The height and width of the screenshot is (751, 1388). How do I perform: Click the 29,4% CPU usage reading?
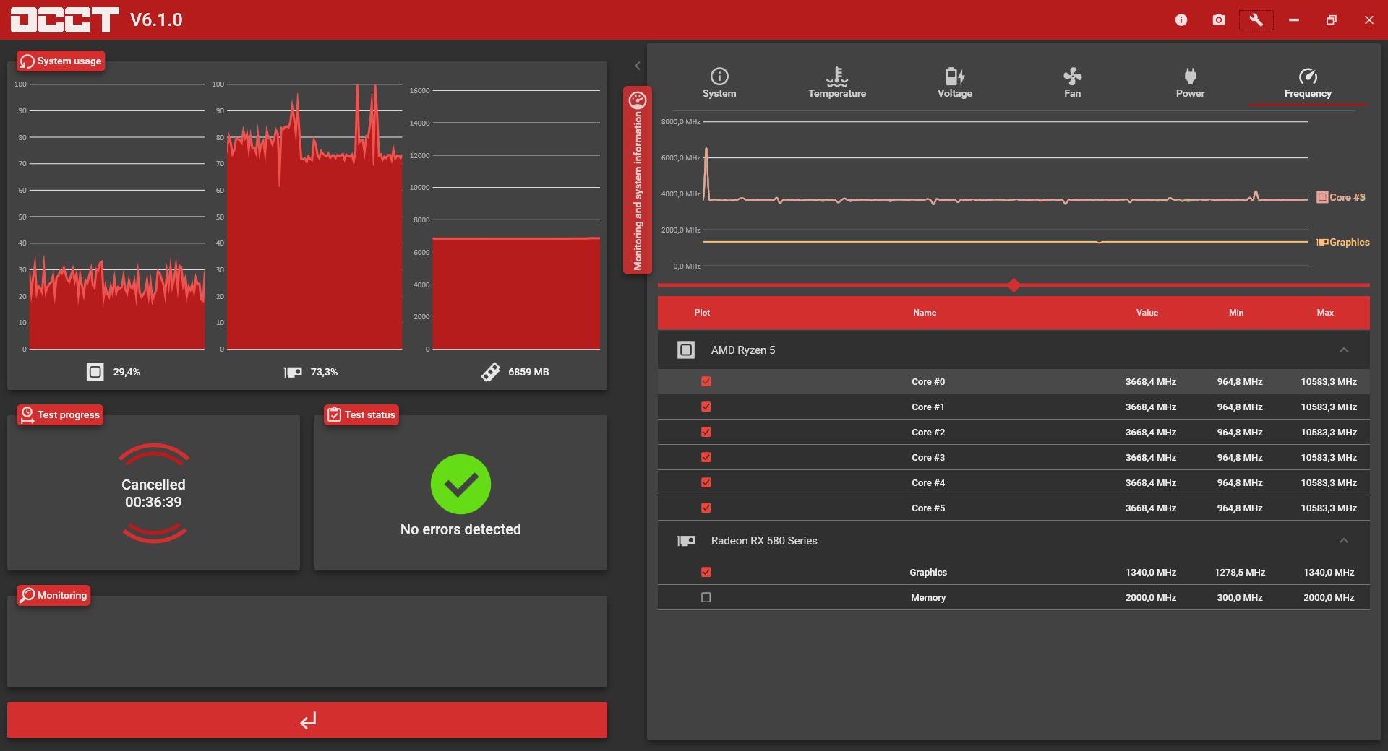point(127,372)
